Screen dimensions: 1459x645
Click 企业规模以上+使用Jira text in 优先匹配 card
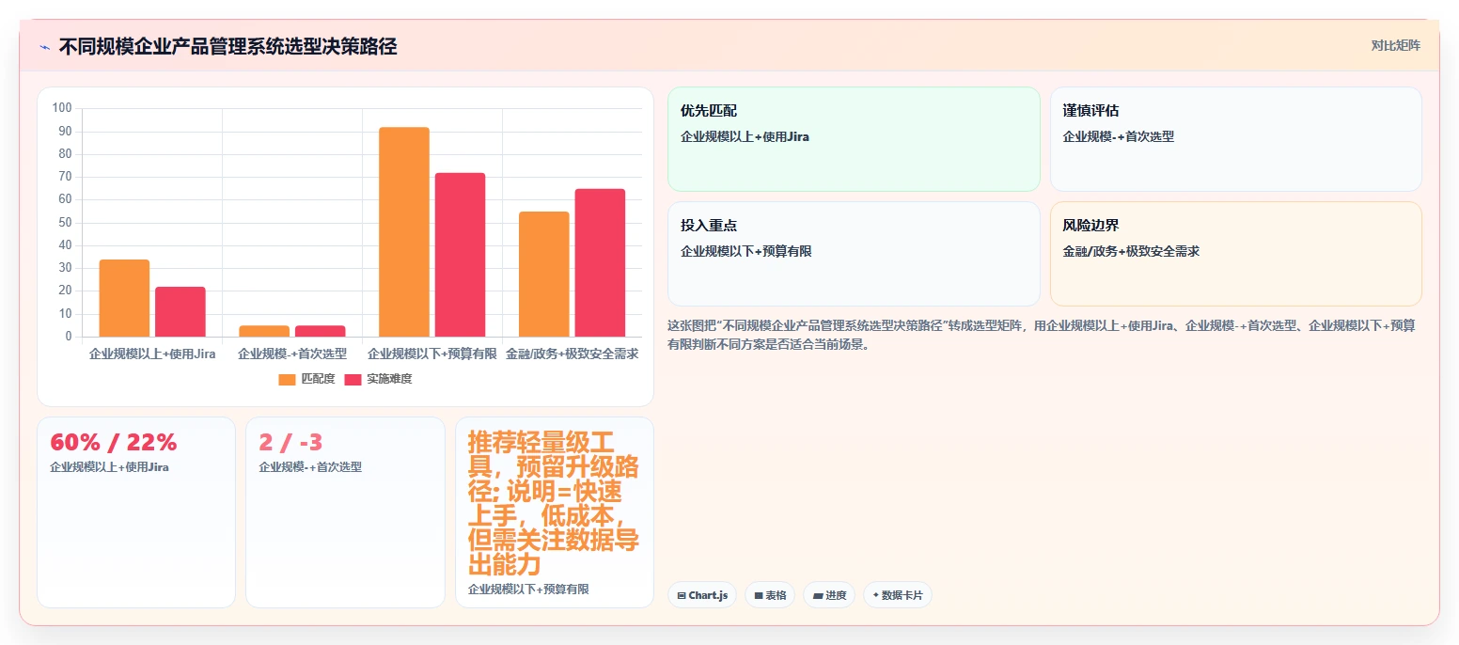click(x=745, y=136)
